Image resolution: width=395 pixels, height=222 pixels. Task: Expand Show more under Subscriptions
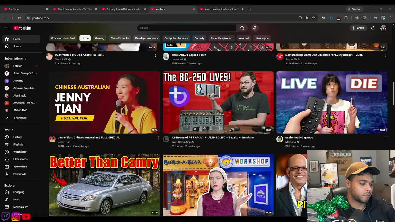pyautogui.click(x=21, y=118)
